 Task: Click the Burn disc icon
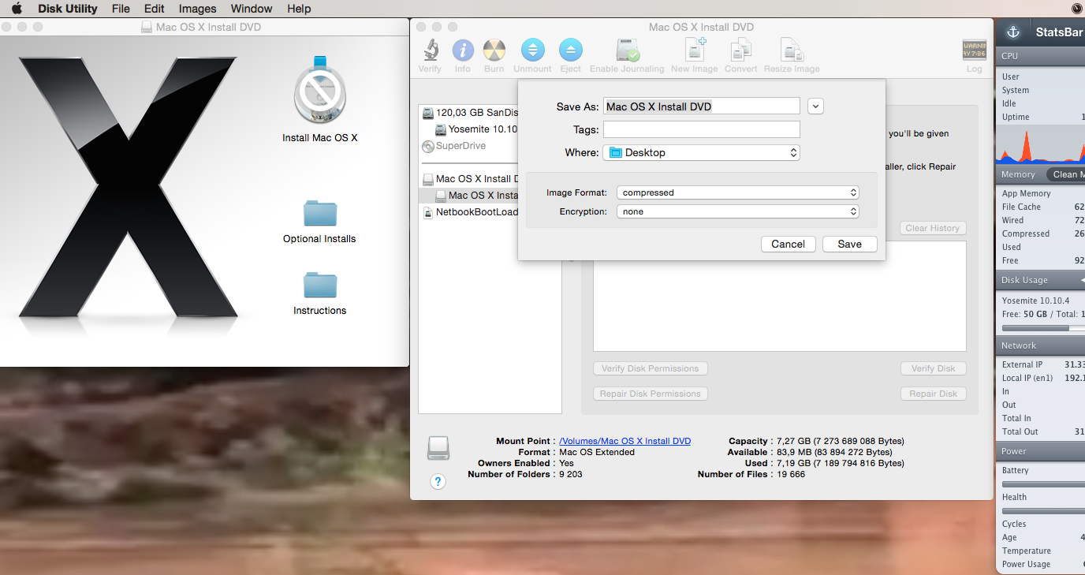(494, 50)
